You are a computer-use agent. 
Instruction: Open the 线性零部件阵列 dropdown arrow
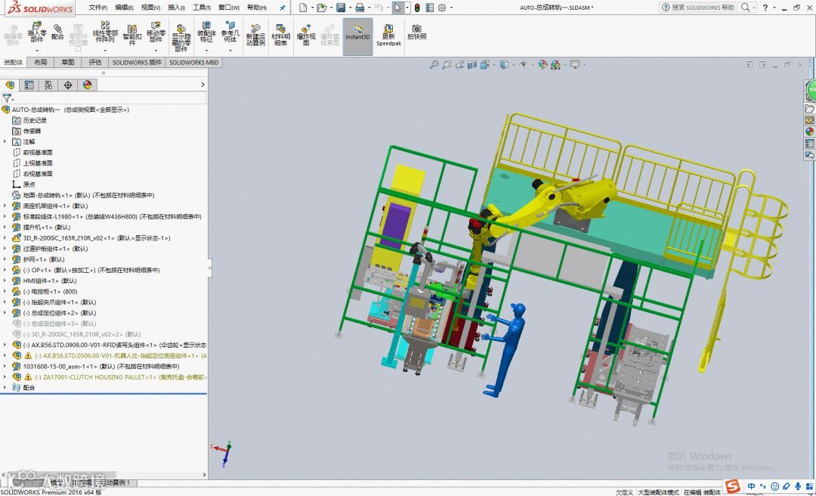(x=105, y=51)
